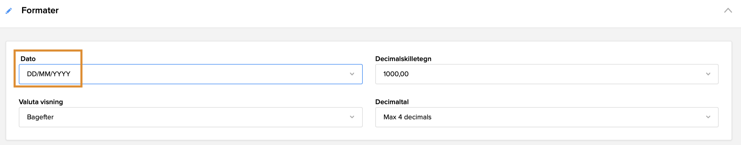741x145 pixels.
Task: Click the Valuta visning label
Action: (x=41, y=102)
